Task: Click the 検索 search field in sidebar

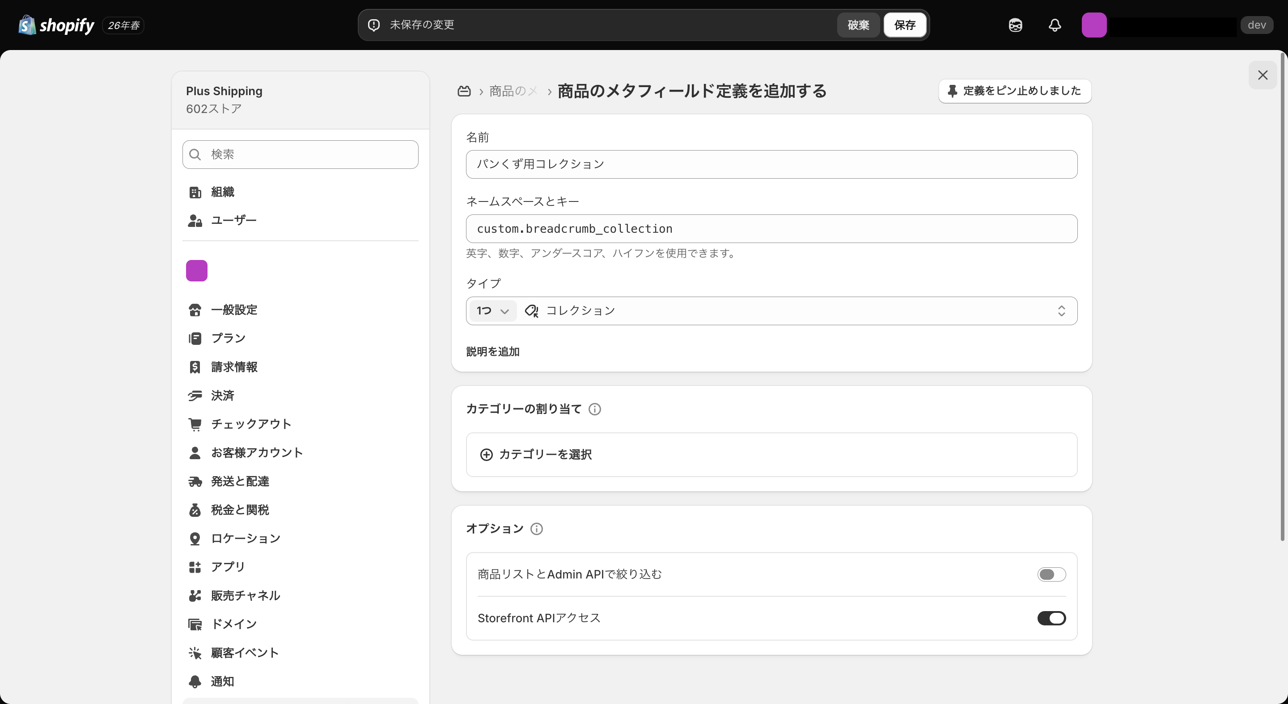Action: pyautogui.click(x=300, y=154)
